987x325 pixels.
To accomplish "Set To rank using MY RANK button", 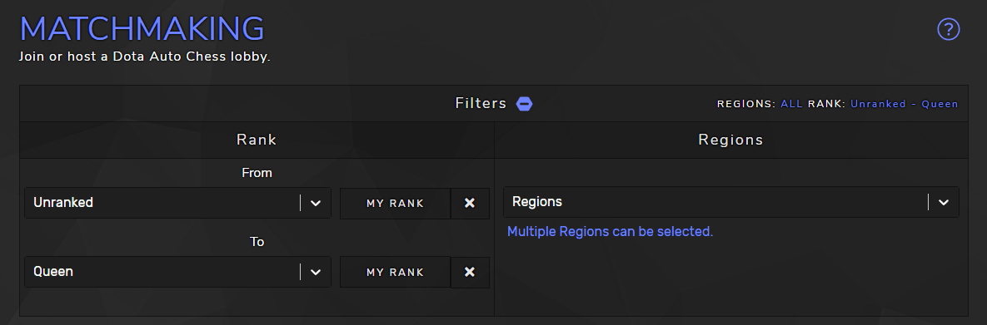I will pyautogui.click(x=396, y=272).
